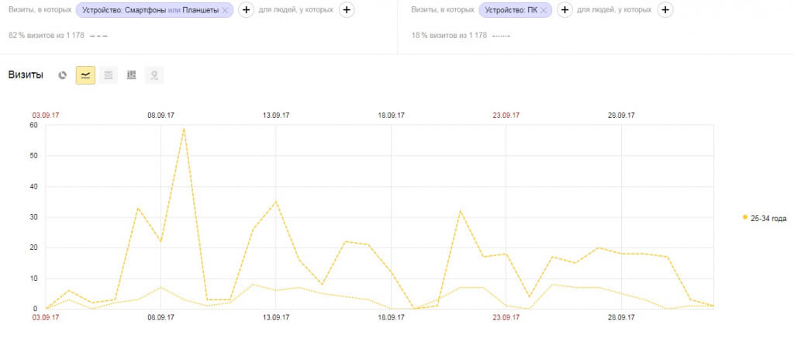Remove the Устройство: ПК filter

tap(544, 10)
